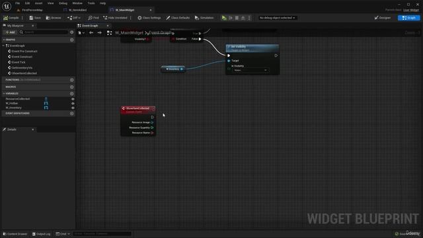Screen dimensions: 423x238
Task: Click the Compile button
Action: (x=11, y=18)
